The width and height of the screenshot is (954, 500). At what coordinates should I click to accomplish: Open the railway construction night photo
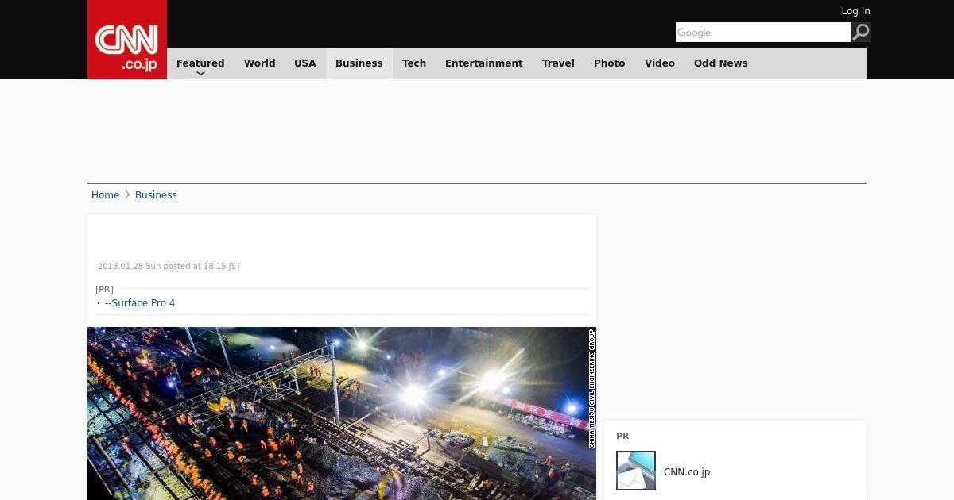pyautogui.click(x=342, y=413)
